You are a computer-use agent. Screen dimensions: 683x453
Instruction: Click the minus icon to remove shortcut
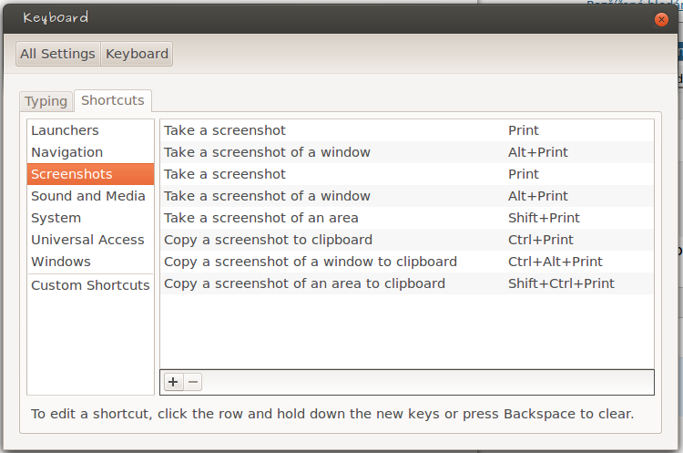pos(193,382)
